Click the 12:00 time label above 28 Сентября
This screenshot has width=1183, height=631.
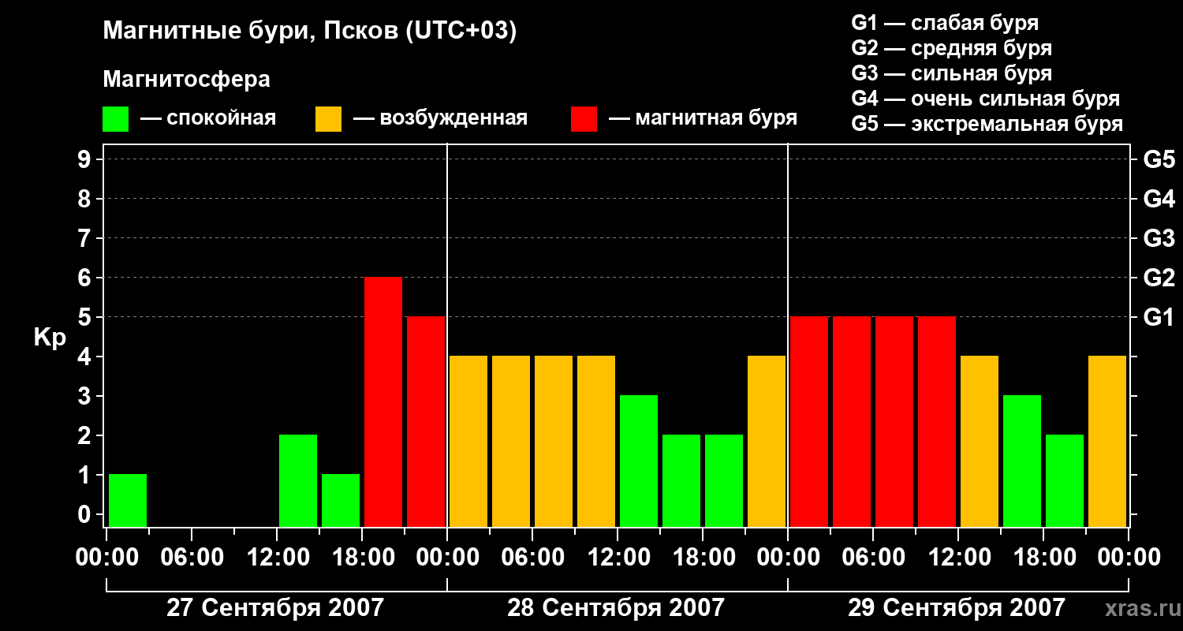point(618,558)
